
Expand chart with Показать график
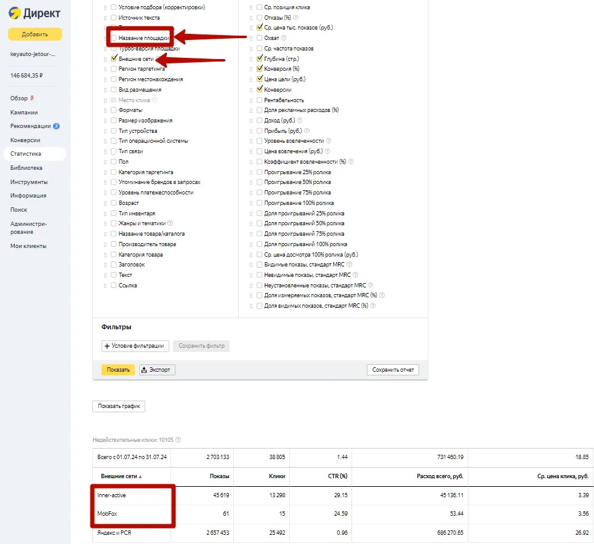click(119, 406)
